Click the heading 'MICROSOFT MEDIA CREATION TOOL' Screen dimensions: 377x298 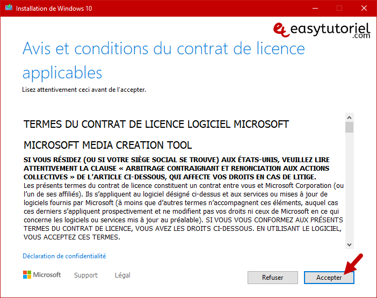(x=108, y=145)
